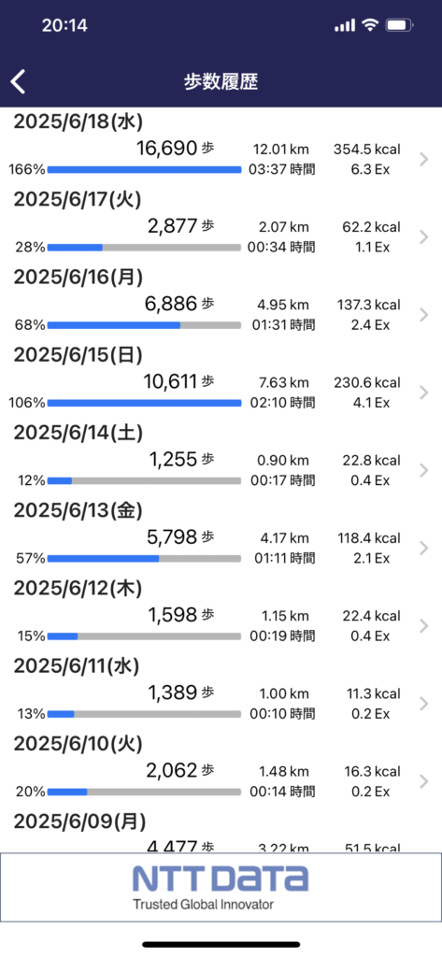Open details chevron for 2025/6/17
442x957 pixels.
424,236
